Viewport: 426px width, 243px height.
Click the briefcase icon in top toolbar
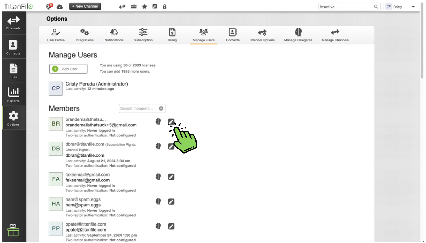coord(134,7)
